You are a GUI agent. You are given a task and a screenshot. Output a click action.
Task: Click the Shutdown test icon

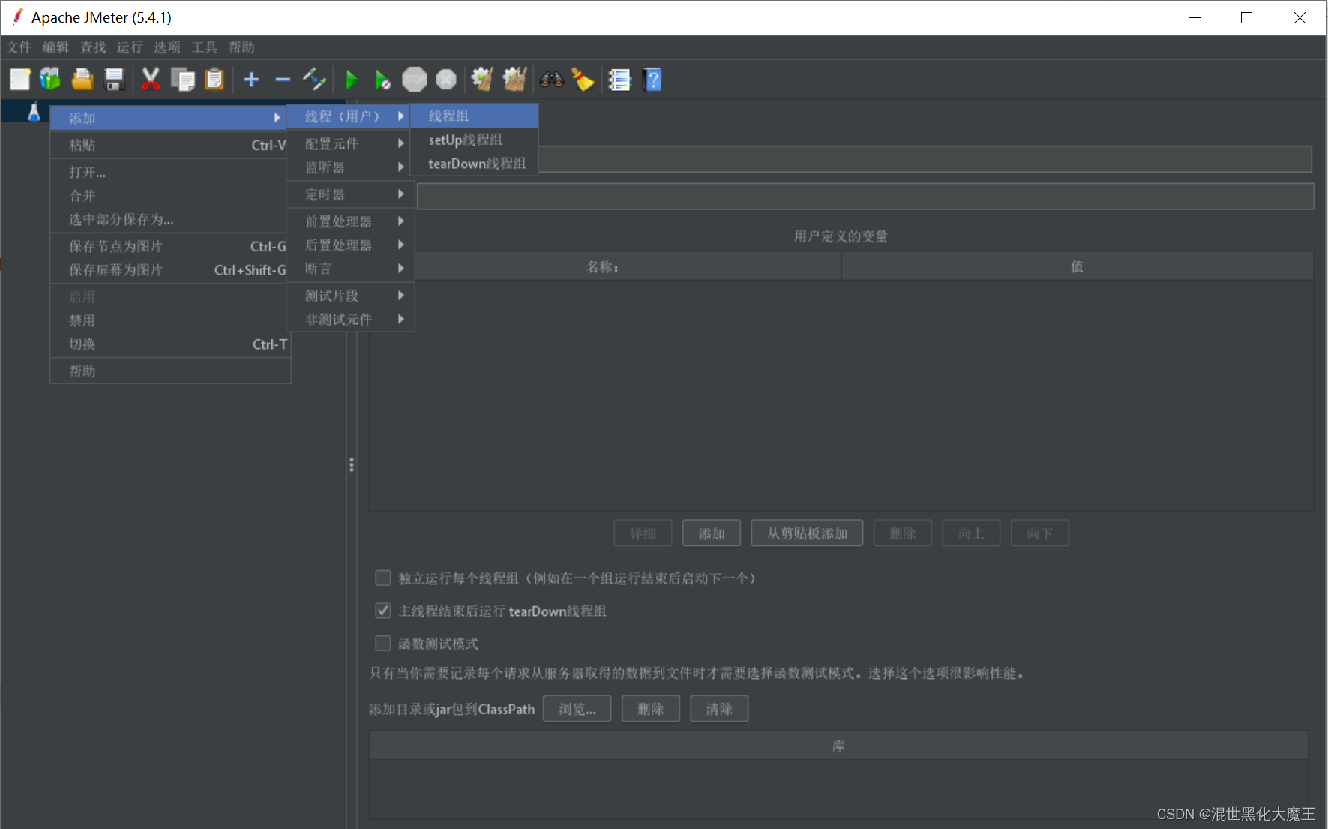tap(446, 79)
